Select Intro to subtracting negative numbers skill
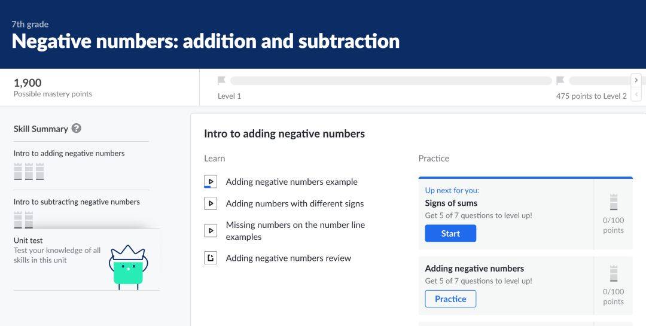Image resolution: width=646 pixels, height=326 pixels. 77,202
